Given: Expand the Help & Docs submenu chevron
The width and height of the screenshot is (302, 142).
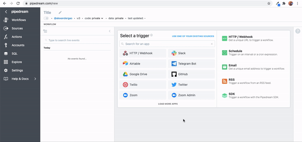Looking at the screenshot, I should pos(35,79).
